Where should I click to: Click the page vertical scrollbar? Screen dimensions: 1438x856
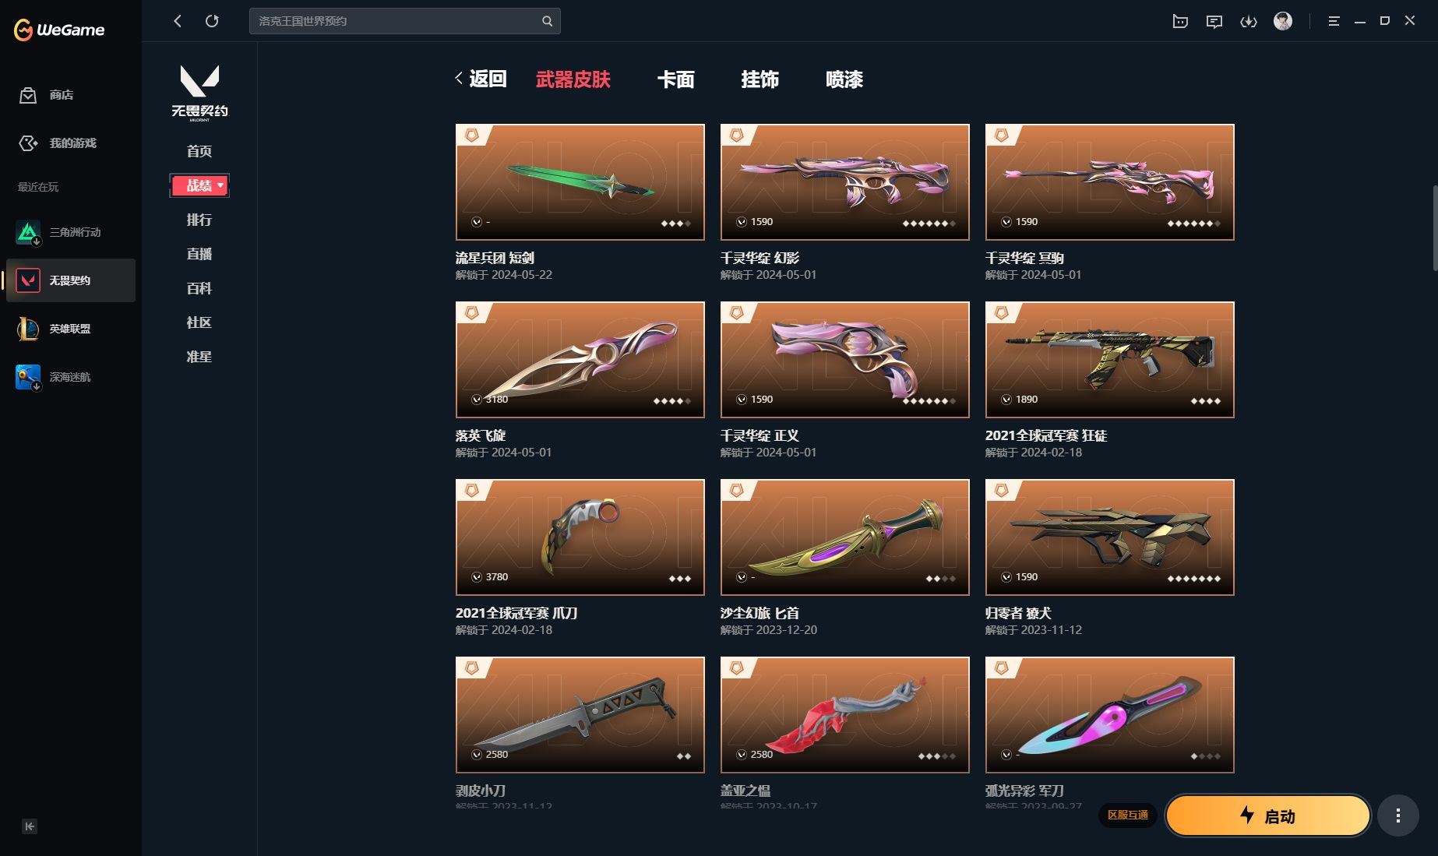[1435, 228]
